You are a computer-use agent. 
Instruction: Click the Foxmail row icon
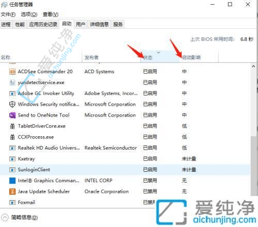(x=12, y=202)
